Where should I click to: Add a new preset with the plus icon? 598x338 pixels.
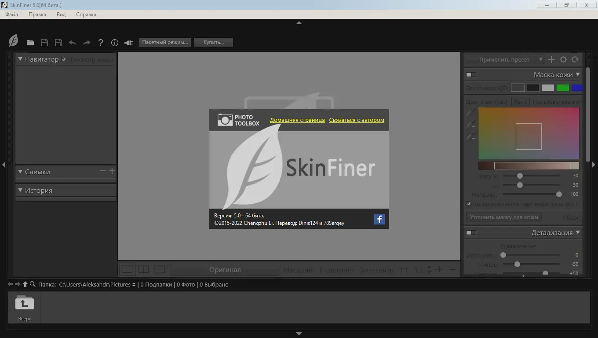coord(551,59)
